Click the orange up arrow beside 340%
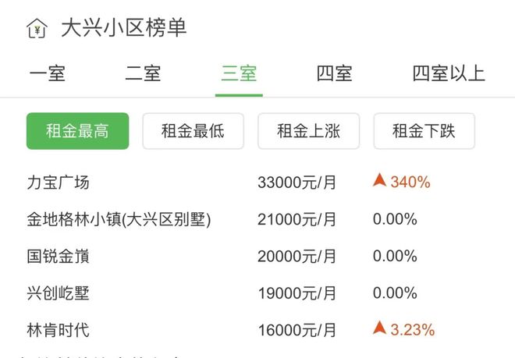 (380, 181)
